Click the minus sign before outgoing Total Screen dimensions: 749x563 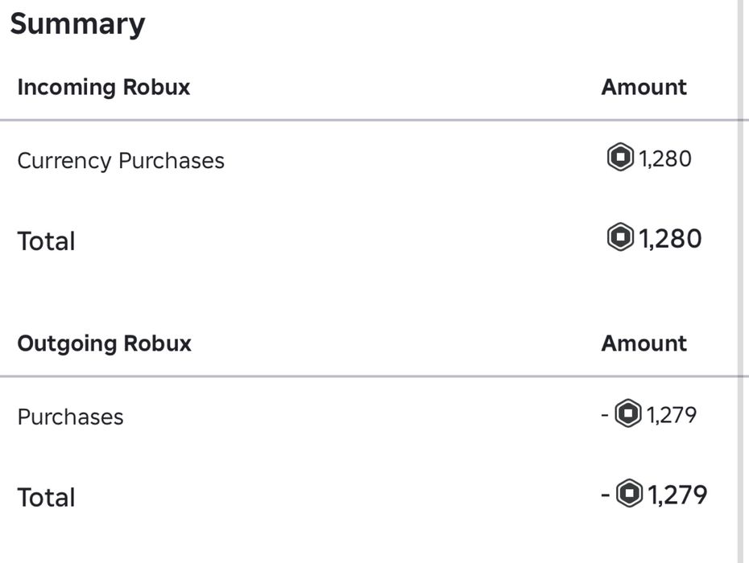coord(606,495)
